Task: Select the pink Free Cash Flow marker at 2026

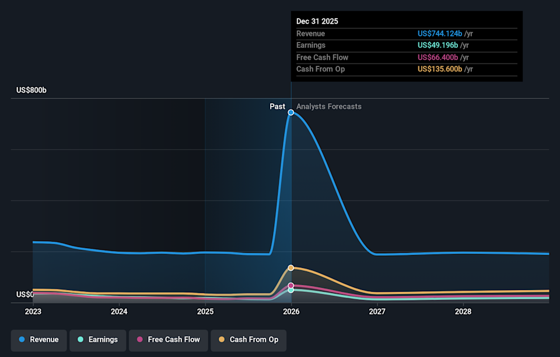Action: coord(290,286)
